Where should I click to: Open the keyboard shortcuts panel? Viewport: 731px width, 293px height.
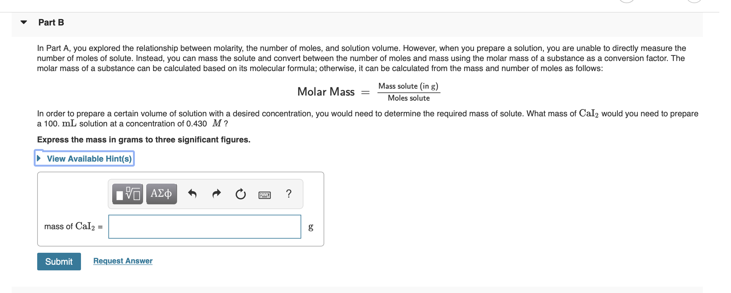(264, 194)
